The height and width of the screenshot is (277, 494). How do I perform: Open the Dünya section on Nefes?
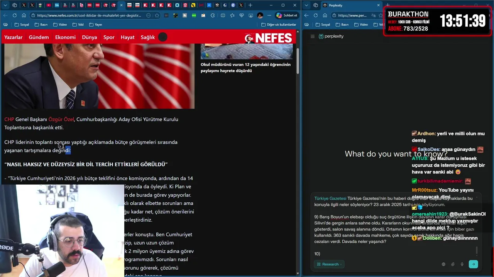[90, 37]
